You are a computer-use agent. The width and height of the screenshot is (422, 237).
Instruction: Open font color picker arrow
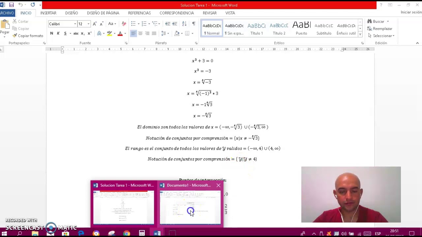[125, 33]
